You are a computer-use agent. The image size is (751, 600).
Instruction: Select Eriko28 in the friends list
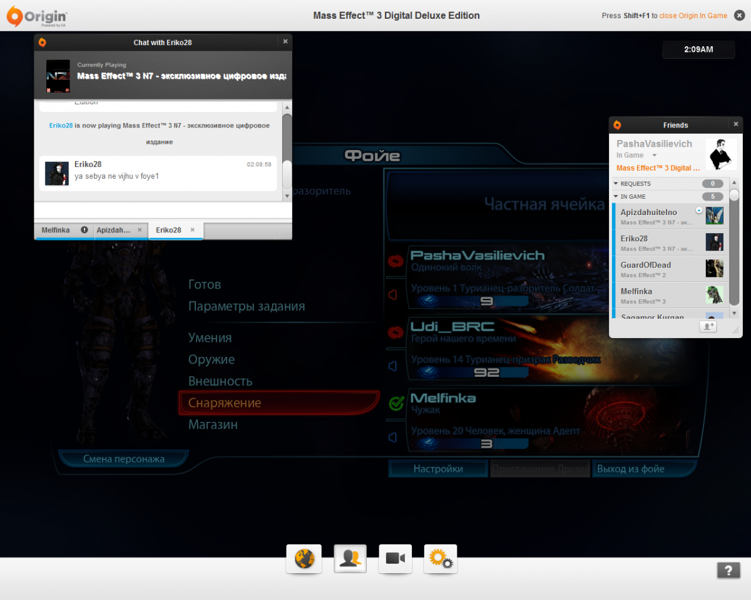pos(670,242)
